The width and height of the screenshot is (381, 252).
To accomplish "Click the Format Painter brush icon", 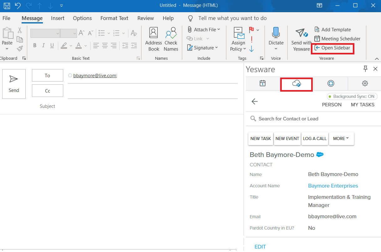I will pyautogui.click(x=20, y=48).
